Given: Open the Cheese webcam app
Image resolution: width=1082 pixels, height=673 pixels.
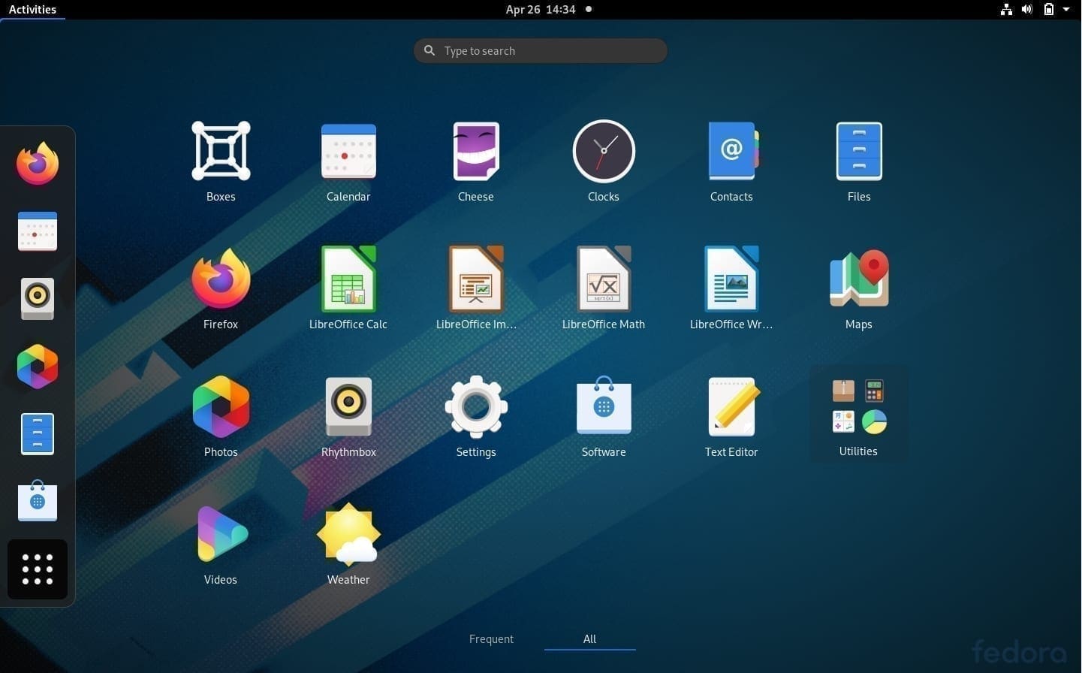Looking at the screenshot, I should (x=476, y=151).
